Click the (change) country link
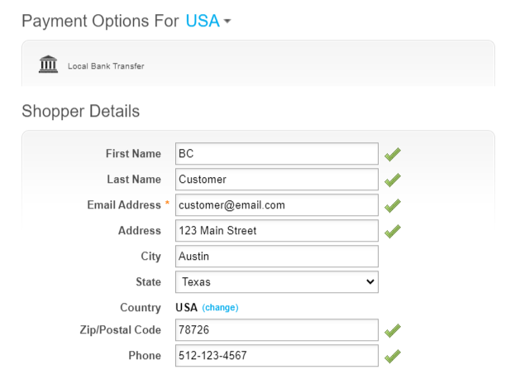Image resolution: width=520 pixels, height=379 pixels. point(220,308)
